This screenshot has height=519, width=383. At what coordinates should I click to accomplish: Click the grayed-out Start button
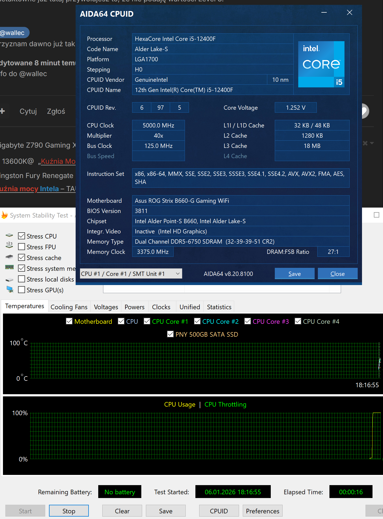tap(25, 511)
